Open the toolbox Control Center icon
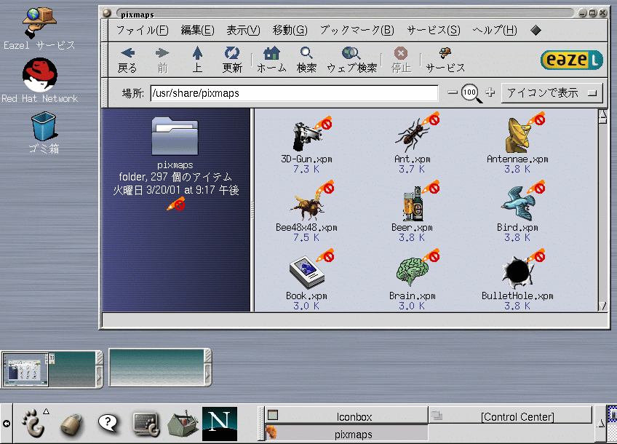Screen dimensions: 617x444 pyautogui.click(x=182, y=424)
